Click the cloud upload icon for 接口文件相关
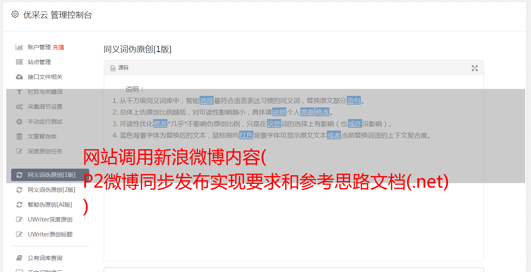Image resolution: width=531 pixels, height=272 pixels. pyautogui.click(x=19, y=77)
